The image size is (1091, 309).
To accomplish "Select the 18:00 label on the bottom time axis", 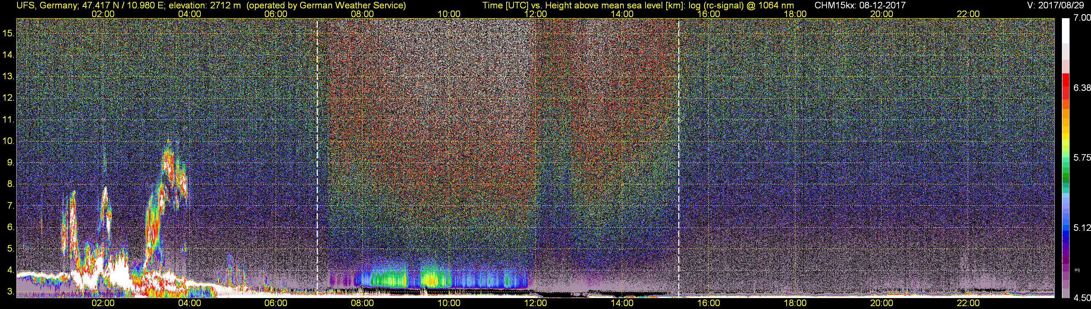I will (x=795, y=303).
